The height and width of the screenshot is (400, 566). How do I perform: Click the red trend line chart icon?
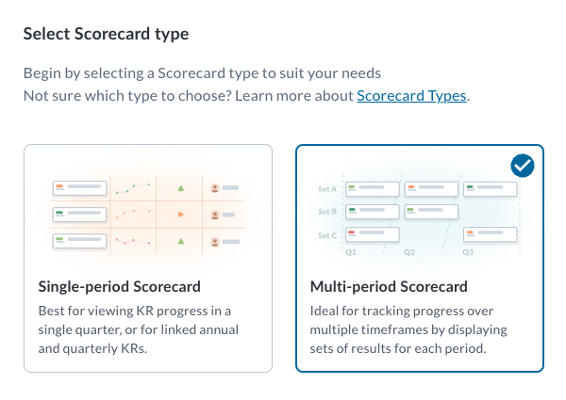(133, 241)
